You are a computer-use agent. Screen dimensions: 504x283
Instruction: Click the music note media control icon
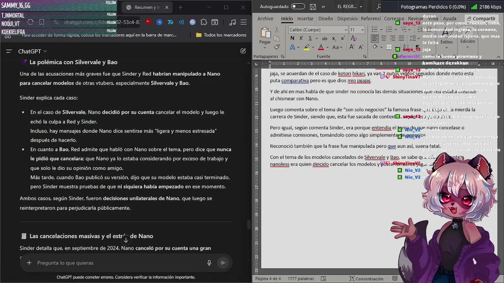click(232, 22)
